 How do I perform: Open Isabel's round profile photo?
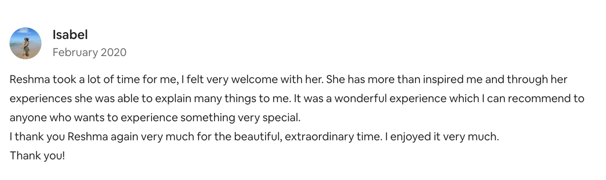tap(25, 43)
